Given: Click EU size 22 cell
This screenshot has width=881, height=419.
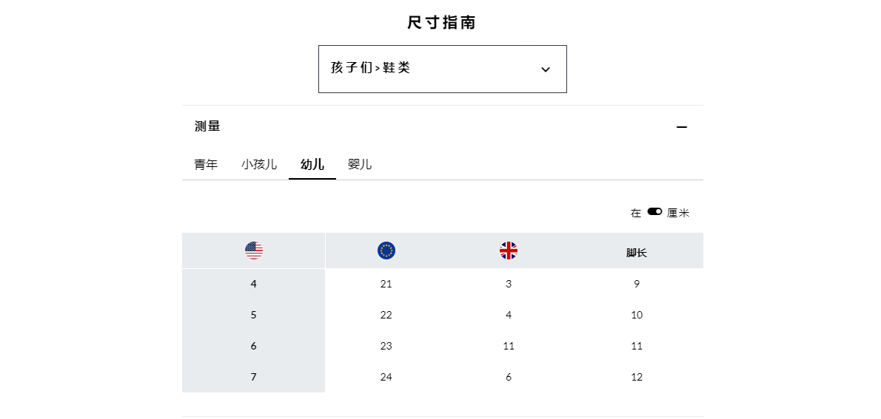Looking at the screenshot, I should pyautogui.click(x=386, y=315).
